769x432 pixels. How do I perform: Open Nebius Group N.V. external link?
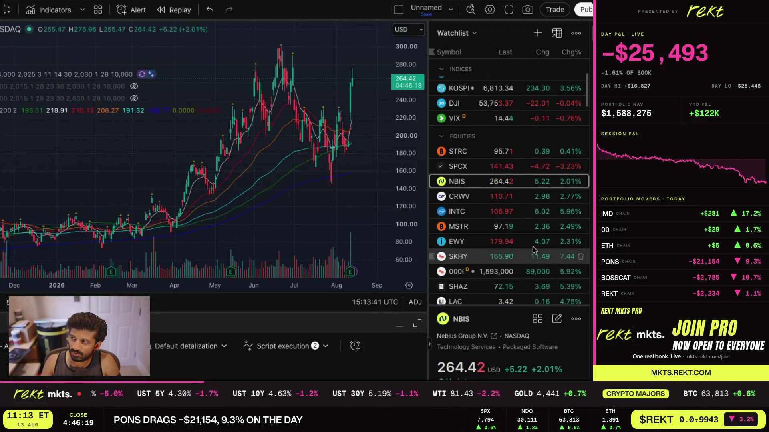494,336
